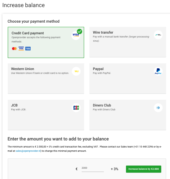Click the PayPal logo icon
The height and width of the screenshot is (179, 170).
point(158,71)
